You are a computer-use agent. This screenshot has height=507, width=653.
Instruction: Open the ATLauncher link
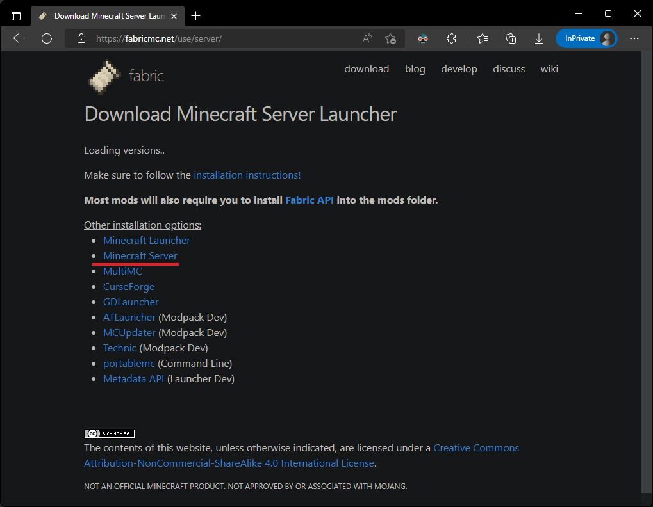pyautogui.click(x=129, y=318)
